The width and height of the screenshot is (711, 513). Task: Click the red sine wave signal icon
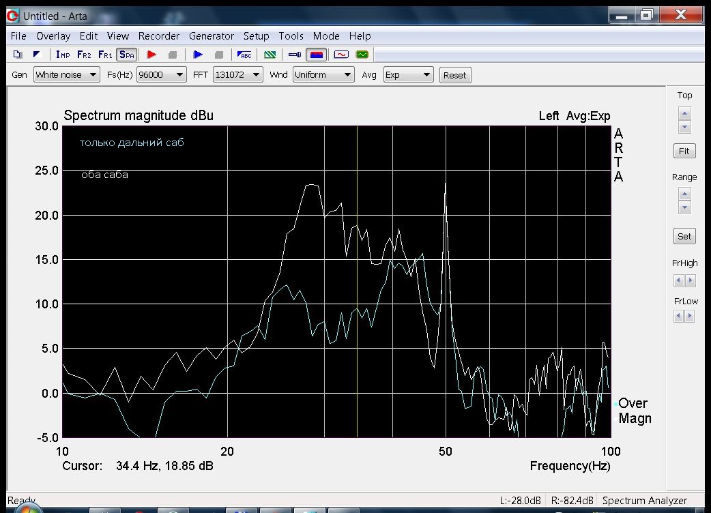pyautogui.click(x=341, y=55)
